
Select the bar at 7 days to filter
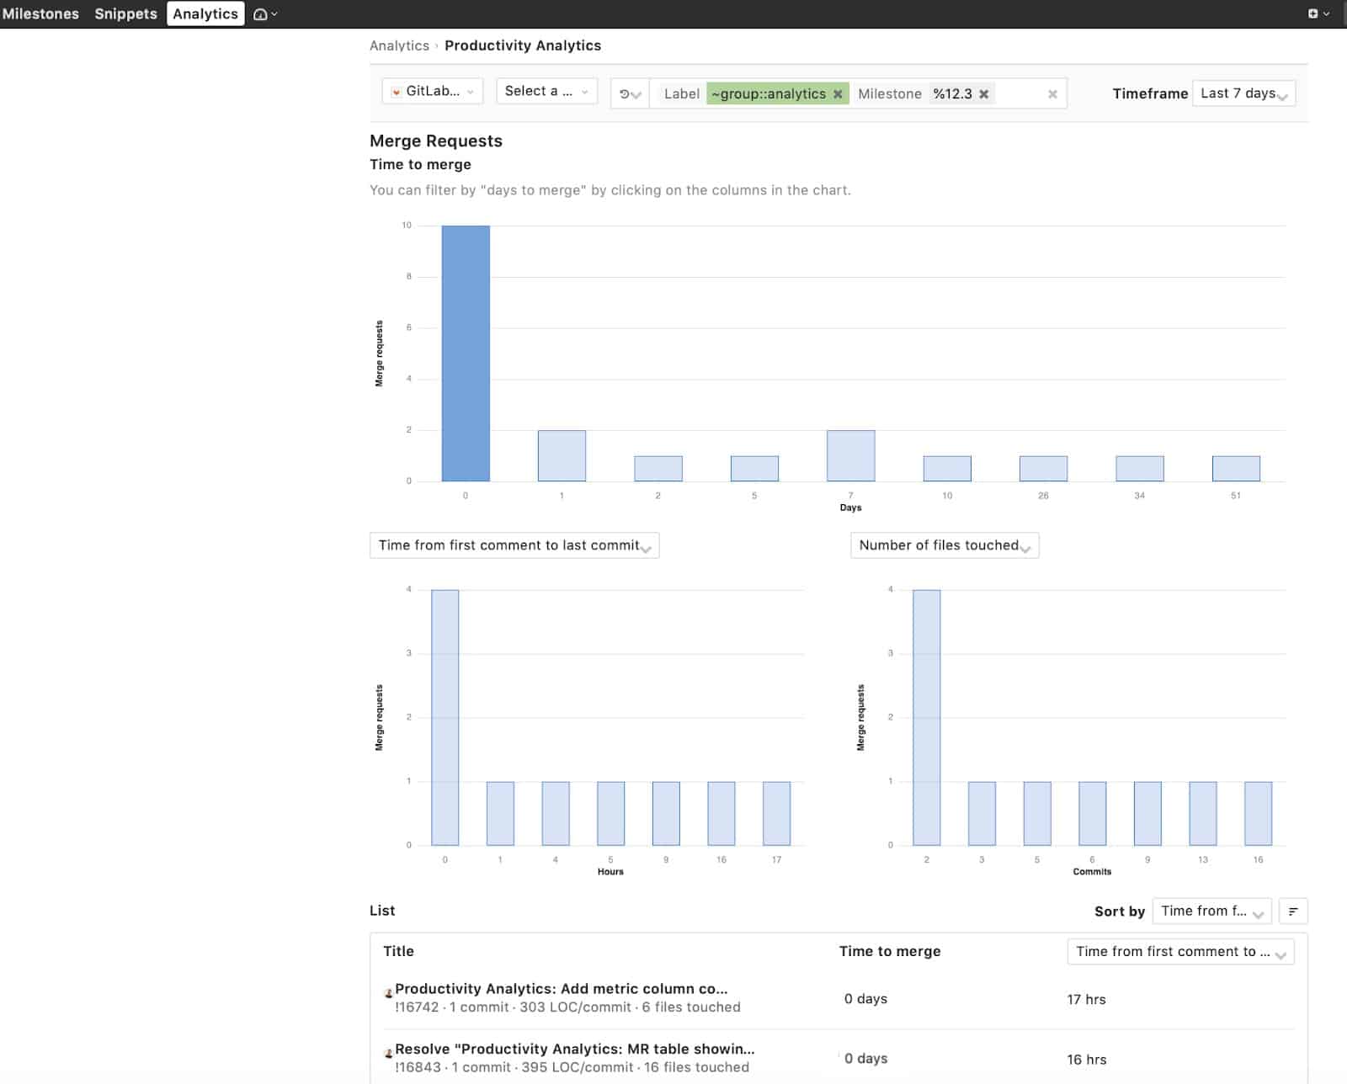pyautogui.click(x=850, y=454)
